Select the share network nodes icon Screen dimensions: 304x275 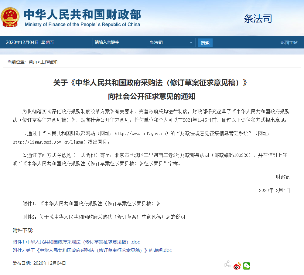227,264
